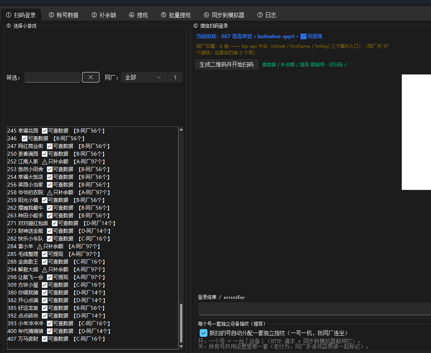Click 生成二维码并开始扫码 button
431x353 pixels.
pyautogui.click(x=227, y=65)
